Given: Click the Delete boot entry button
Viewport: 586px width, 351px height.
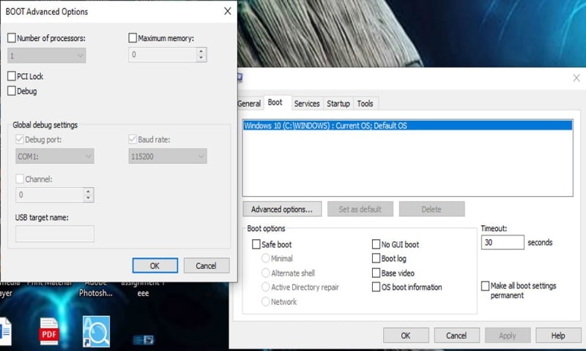Looking at the screenshot, I should tap(431, 209).
